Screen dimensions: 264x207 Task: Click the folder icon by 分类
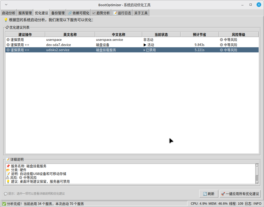(x=8, y=170)
